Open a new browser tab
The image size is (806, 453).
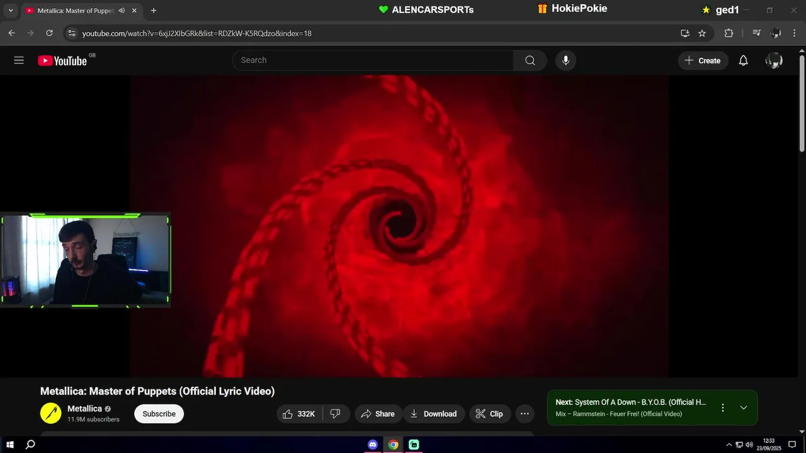pos(154,11)
